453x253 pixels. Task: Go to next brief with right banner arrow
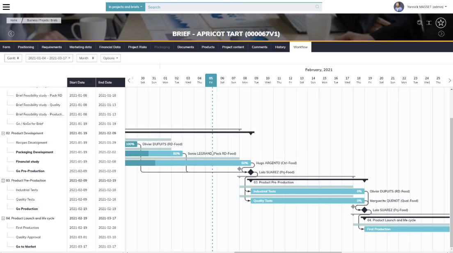coord(441,34)
